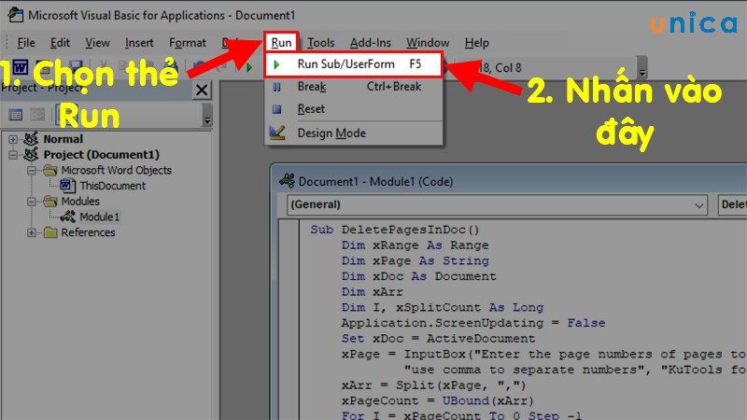
Task: Collapse the Modules folder
Action: (32, 202)
